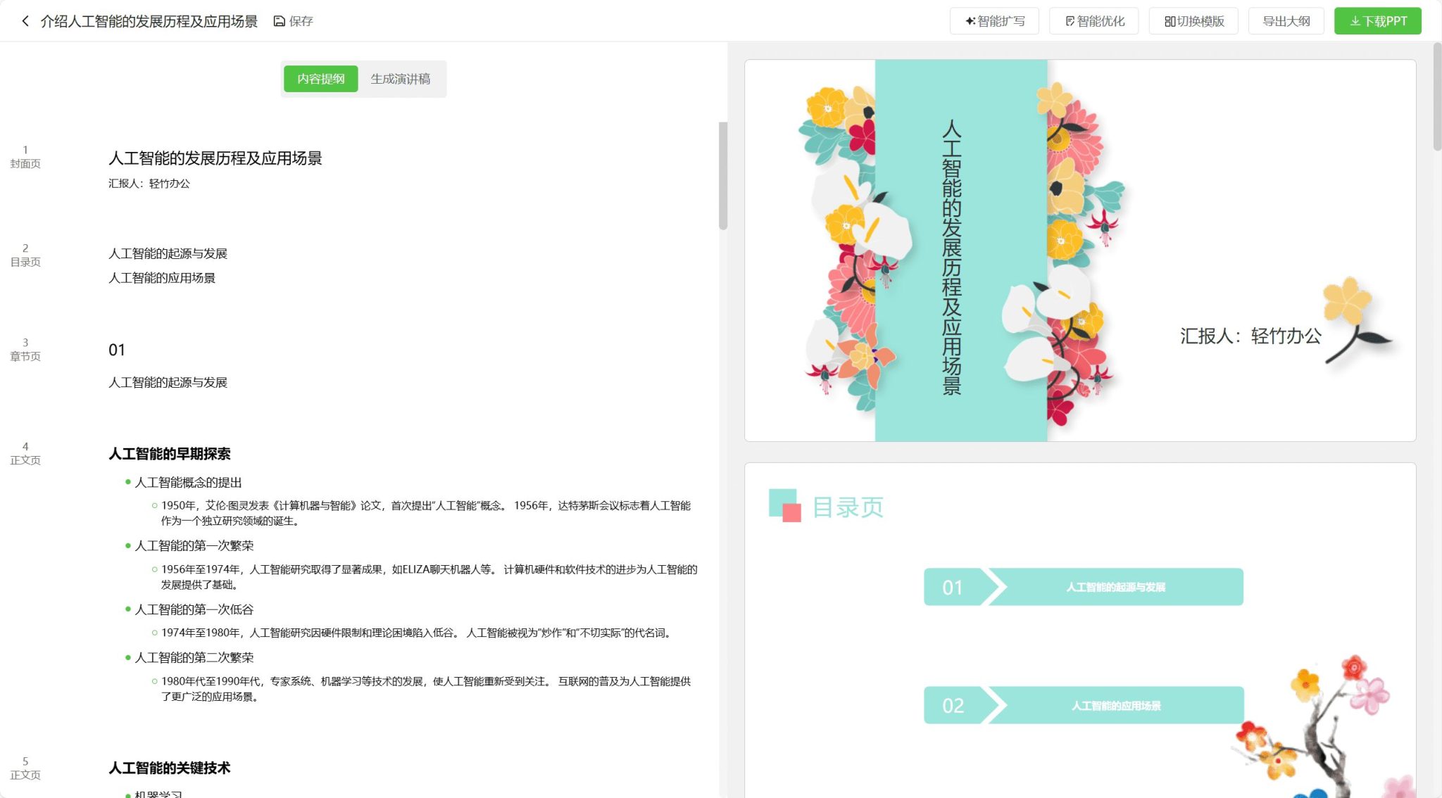Click the 导出大纲 button
The image size is (1442, 798).
point(1286,20)
